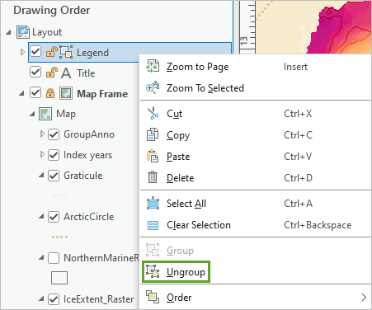Screen dimensions: 372x310
Task: Click the Paste clipboard icon
Action: pos(153,156)
